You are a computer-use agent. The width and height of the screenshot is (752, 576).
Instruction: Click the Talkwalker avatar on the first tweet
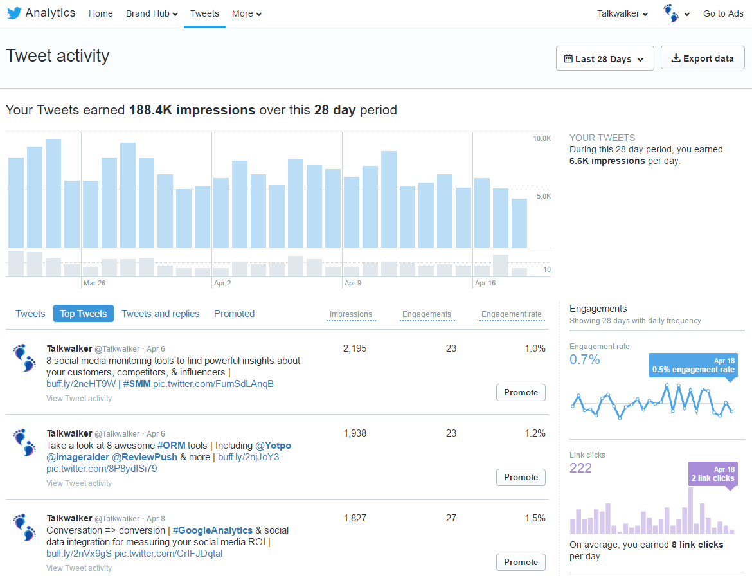pyautogui.click(x=24, y=359)
